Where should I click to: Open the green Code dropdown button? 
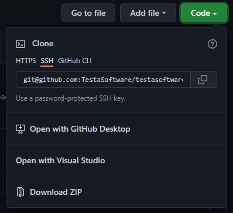[204, 13]
